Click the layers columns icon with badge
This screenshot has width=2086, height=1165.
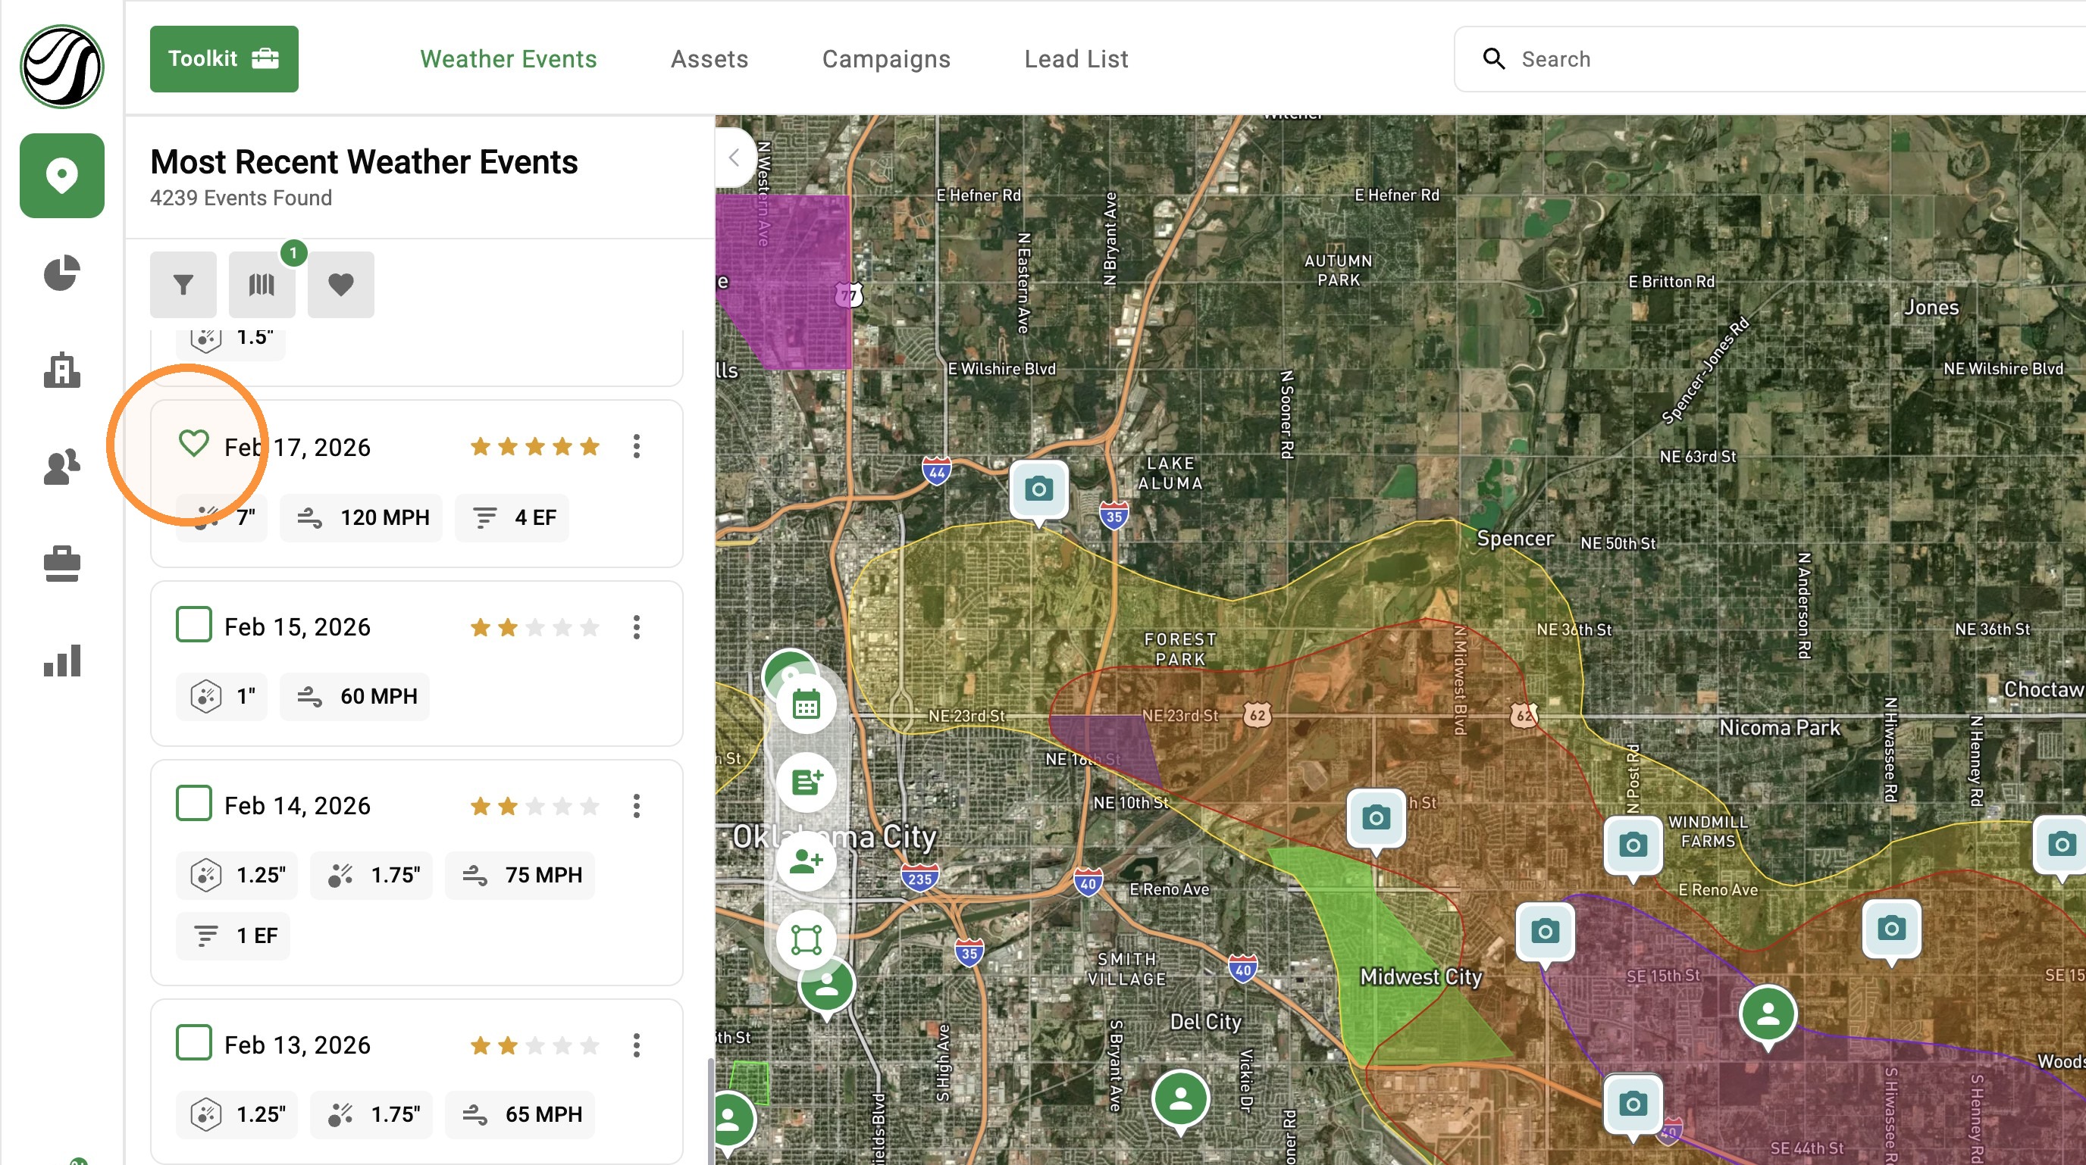[x=262, y=284]
